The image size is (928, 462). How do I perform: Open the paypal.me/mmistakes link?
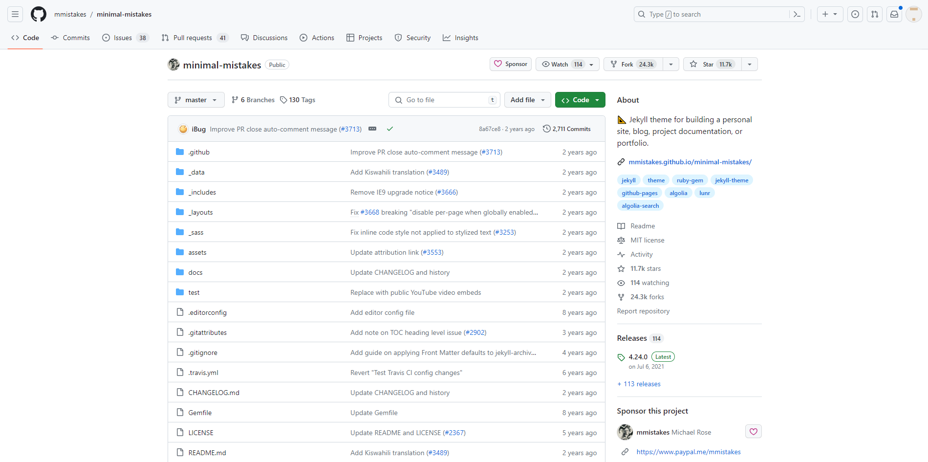[x=689, y=452]
